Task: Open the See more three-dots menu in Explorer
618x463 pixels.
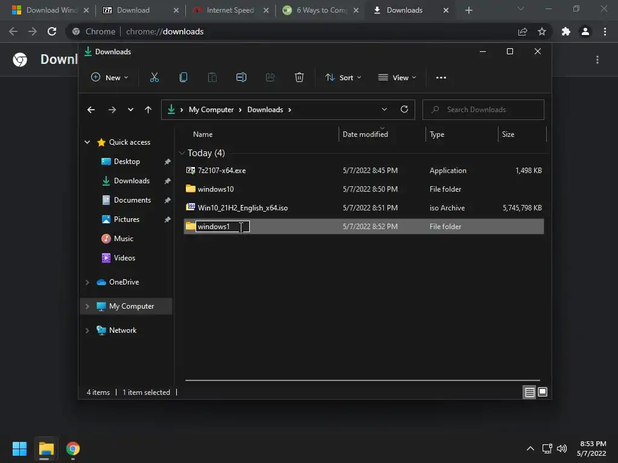Action: click(441, 78)
